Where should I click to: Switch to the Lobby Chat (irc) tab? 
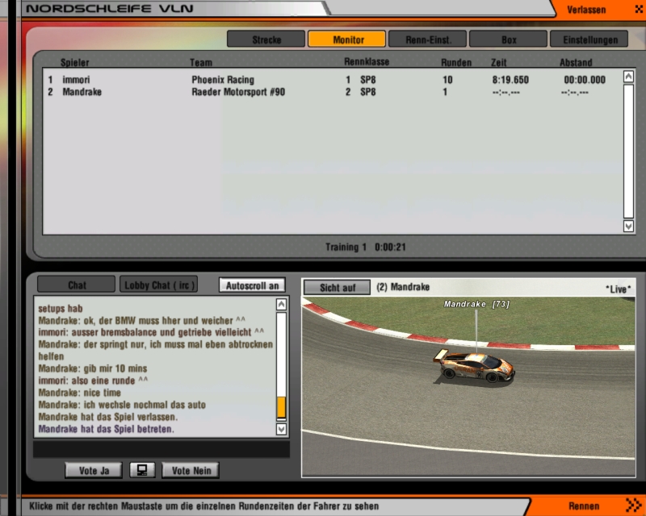pos(159,285)
